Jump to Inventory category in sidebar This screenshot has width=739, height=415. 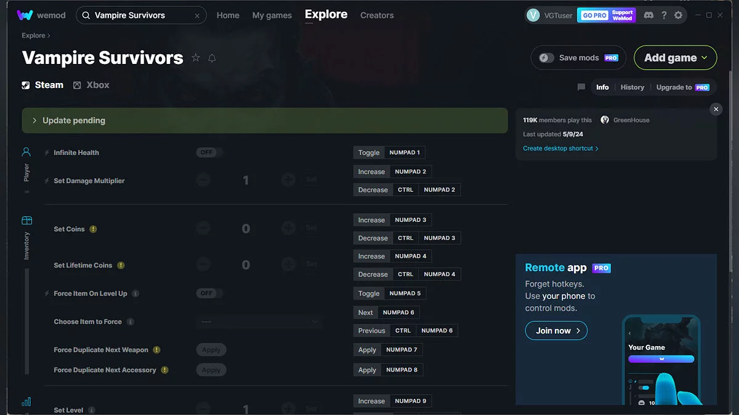[x=26, y=221]
